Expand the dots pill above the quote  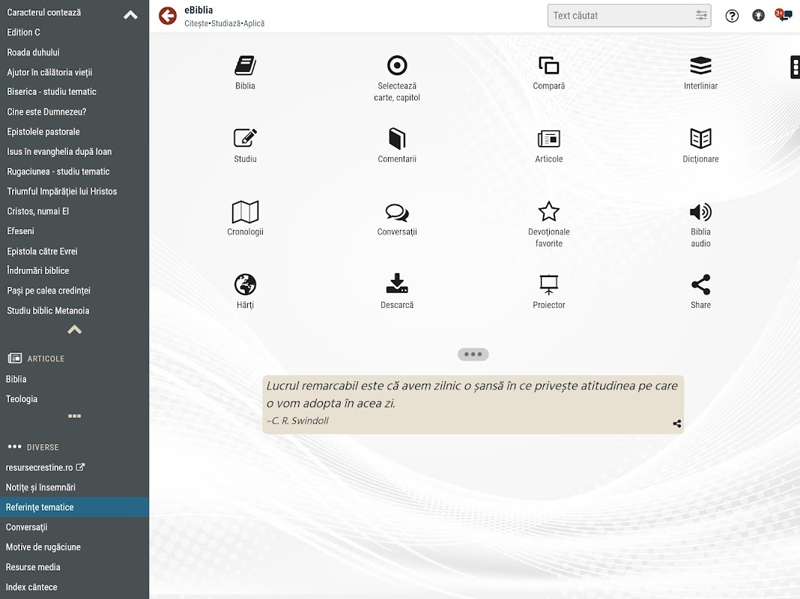pos(473,354)
